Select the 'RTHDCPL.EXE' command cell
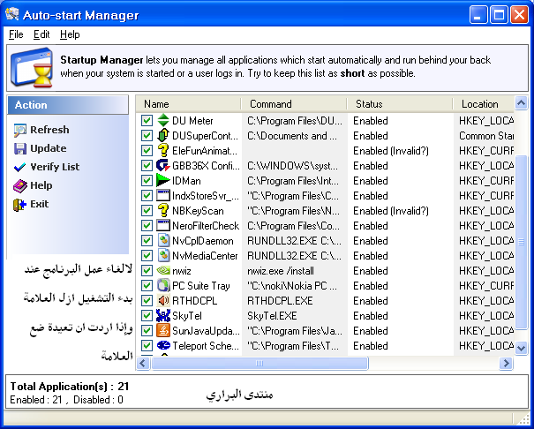534x429 pixels. pyautogui.click(x=280, y=301)
